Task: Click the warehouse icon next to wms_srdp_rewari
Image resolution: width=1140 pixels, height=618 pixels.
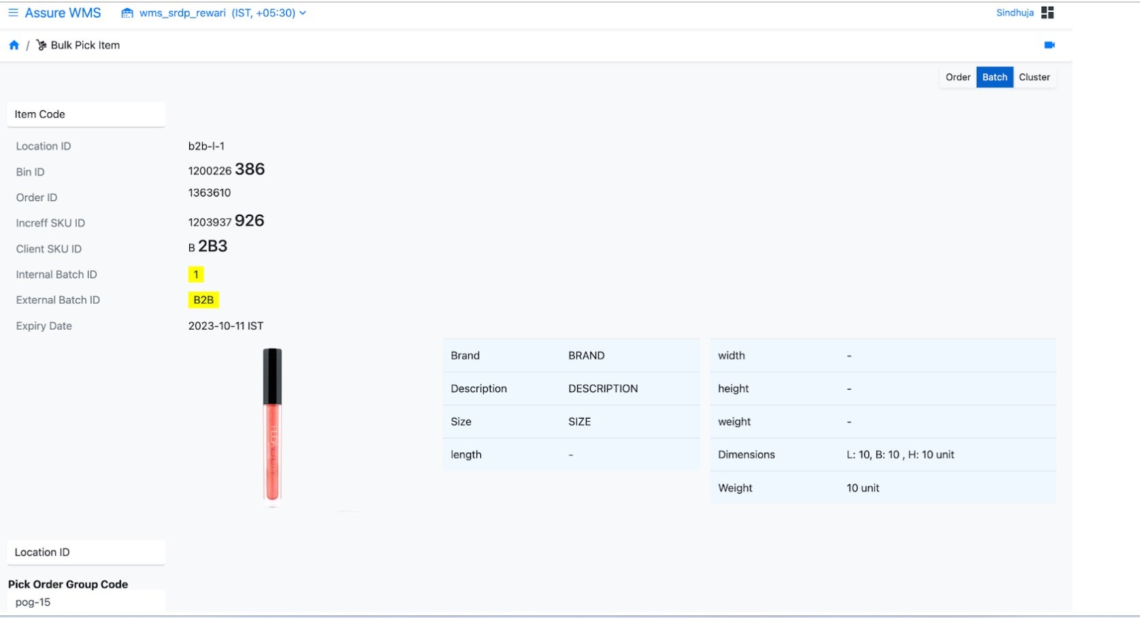Action: (x=127, y=13)
